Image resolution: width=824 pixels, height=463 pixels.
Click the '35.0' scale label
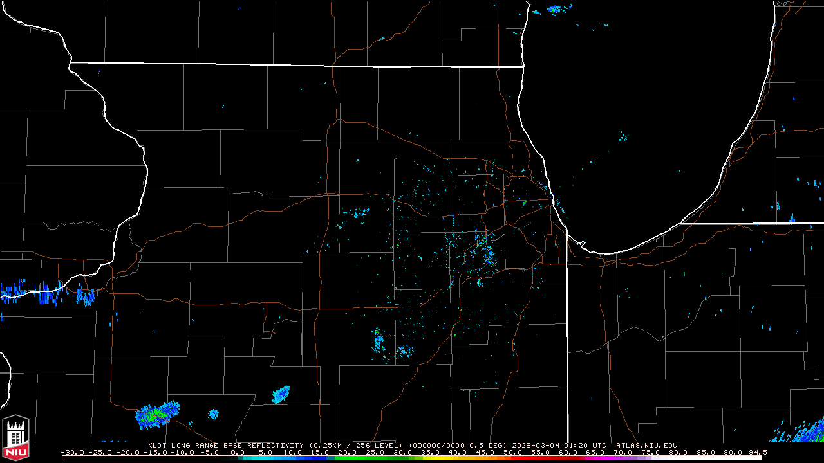click(430, 452)
